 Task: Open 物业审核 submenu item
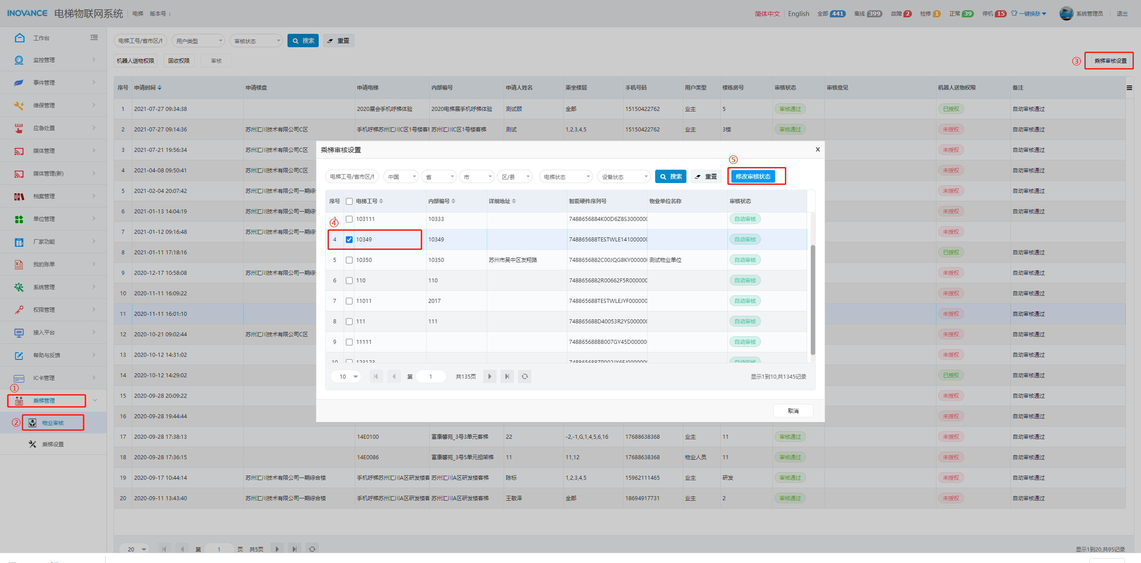point(53,423)
